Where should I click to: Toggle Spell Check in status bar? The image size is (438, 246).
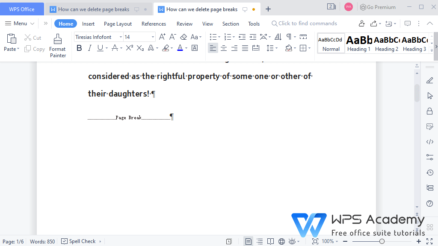(x=79, y=241)
